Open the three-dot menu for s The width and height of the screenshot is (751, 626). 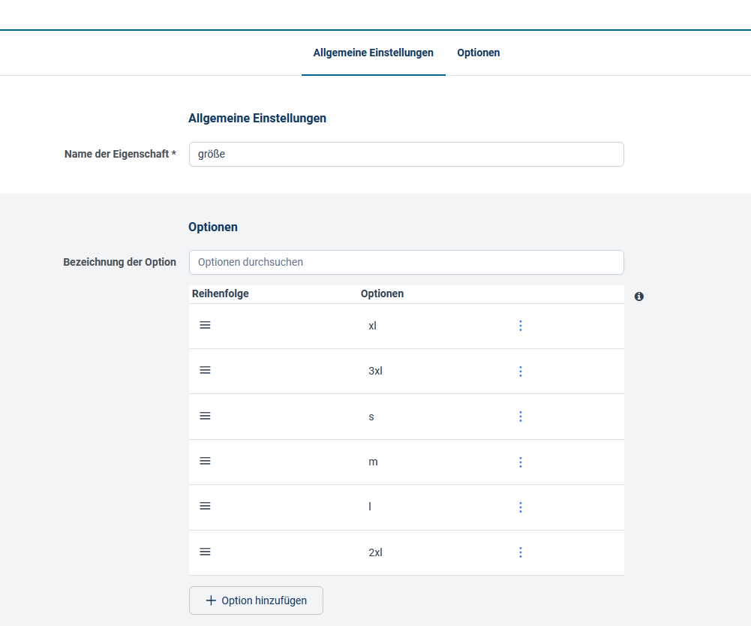point(521,417)
